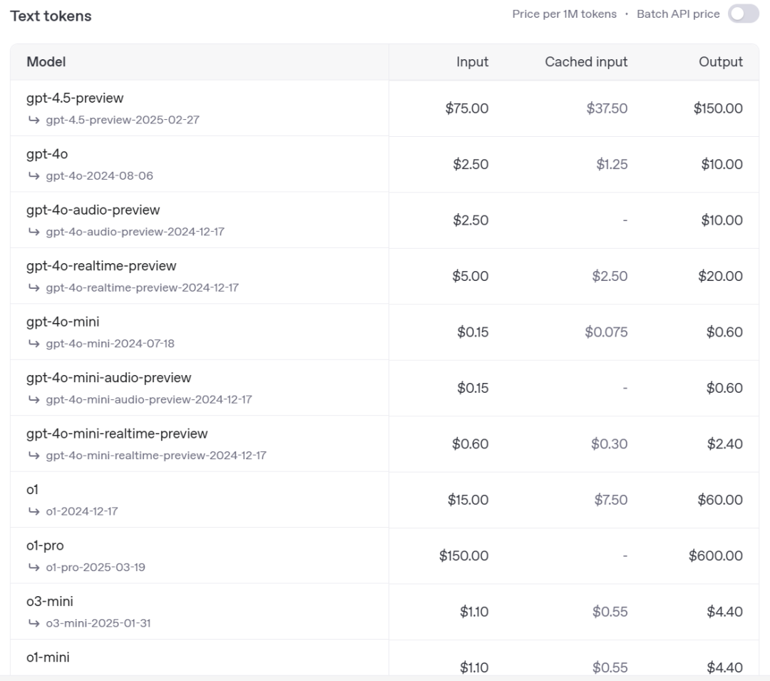Click the gpt-4.5-preview model name
The image size is (770, 681).
[x=75, y=98]
